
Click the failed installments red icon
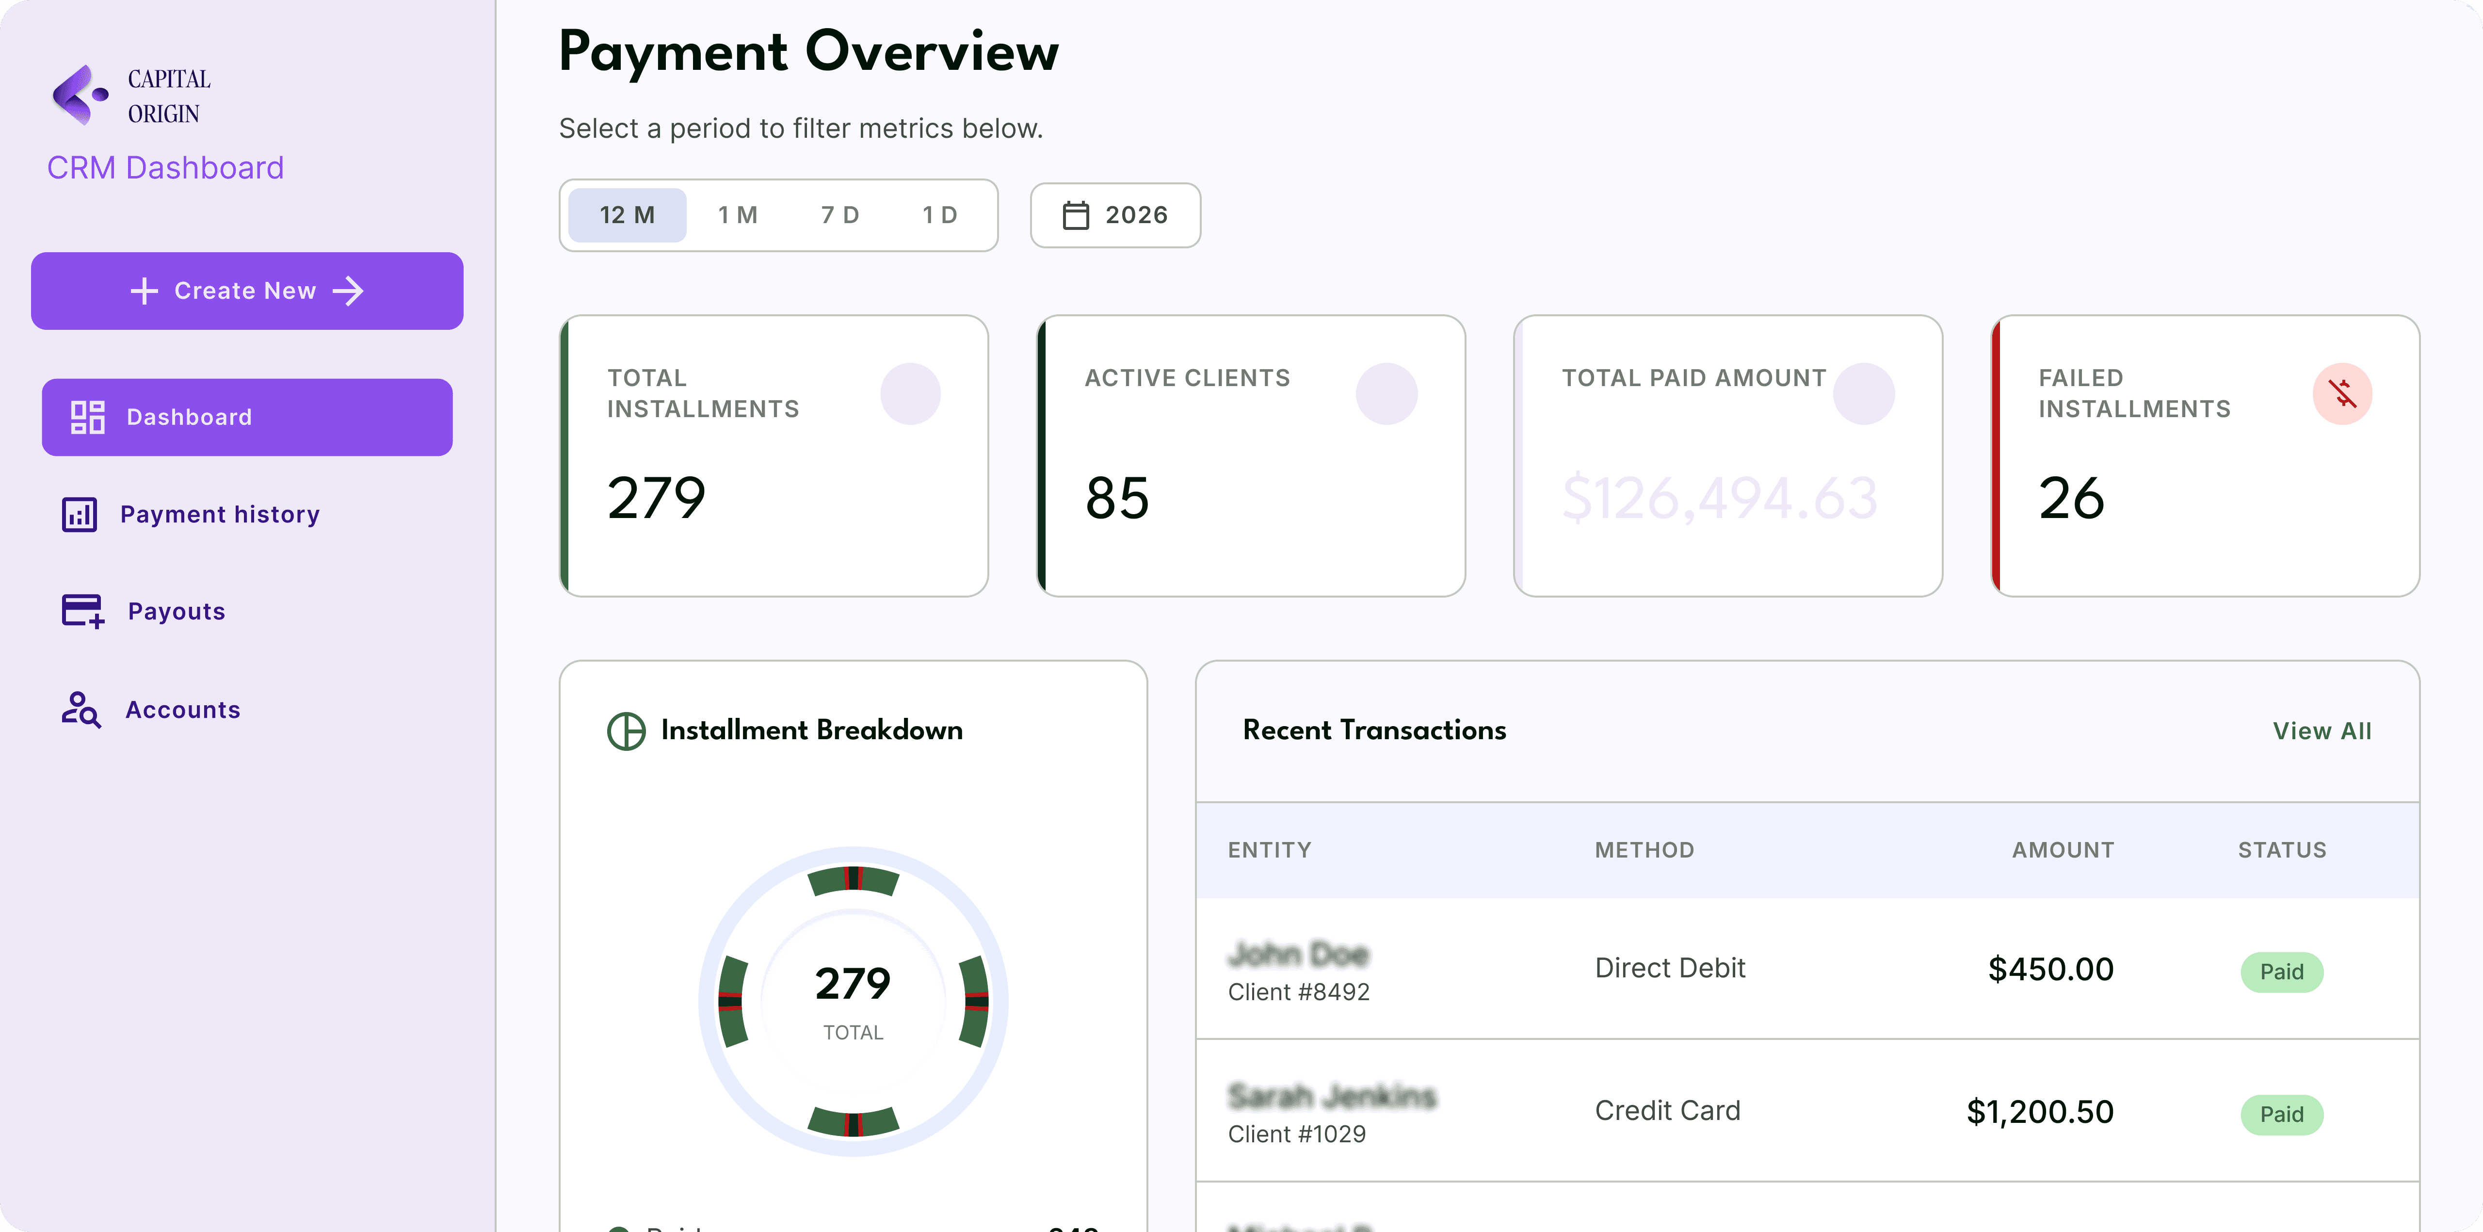point(2342,393)
